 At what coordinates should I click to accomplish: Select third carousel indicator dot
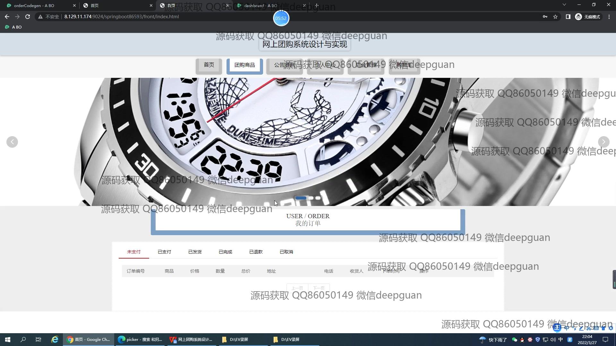[318, 198]
